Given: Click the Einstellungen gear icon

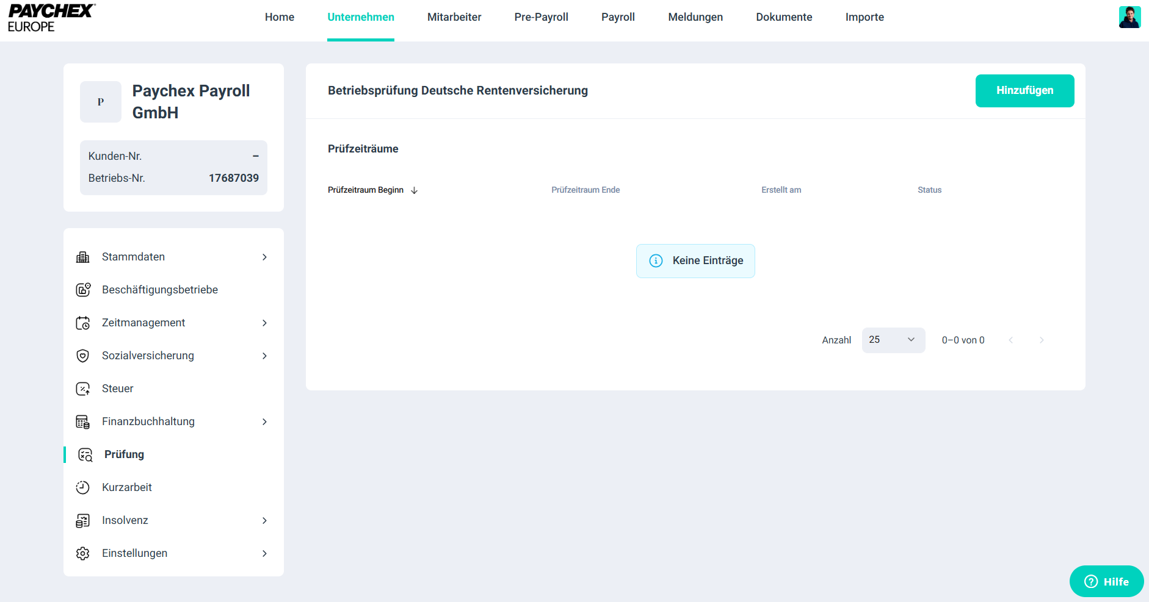Looking at the screenshot, I should pos(83,553).
